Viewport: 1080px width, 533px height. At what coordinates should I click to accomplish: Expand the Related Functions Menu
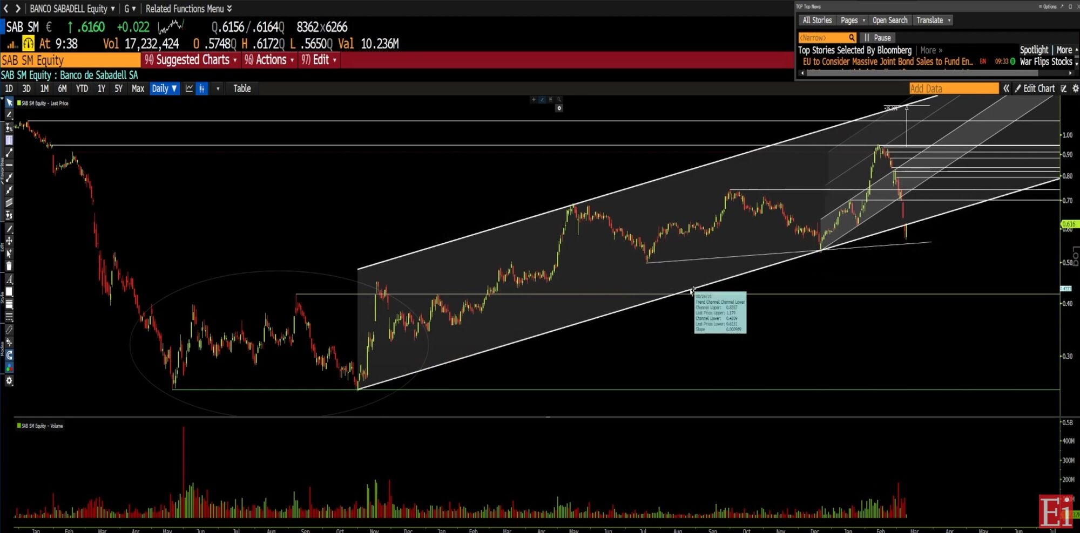[x=189, y=9]
